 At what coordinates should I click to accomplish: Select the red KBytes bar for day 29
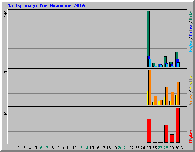pos(172,138)
